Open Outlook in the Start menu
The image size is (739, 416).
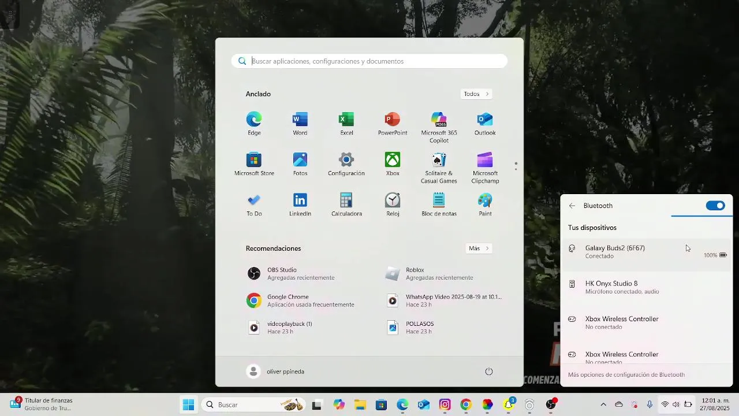click(x=485, y=124)
